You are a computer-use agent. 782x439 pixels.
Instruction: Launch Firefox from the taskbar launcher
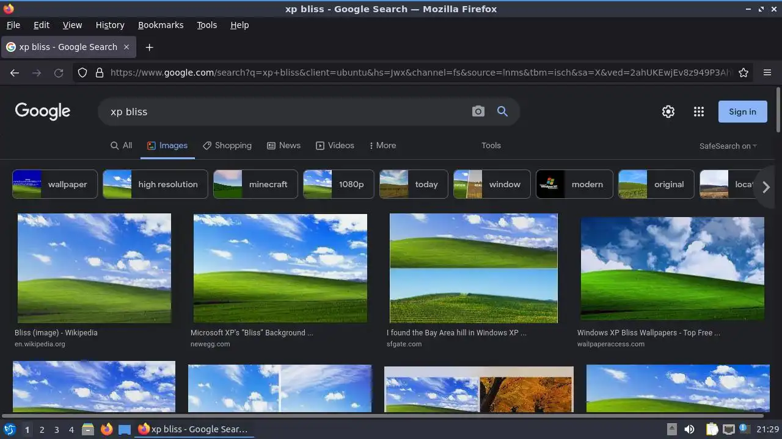(106, 429)
